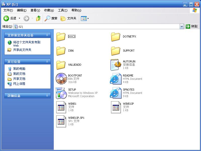
Task: Click the WIN51IP.SP1 file name text
Action: pyautogui.click(x=76, y=118)
